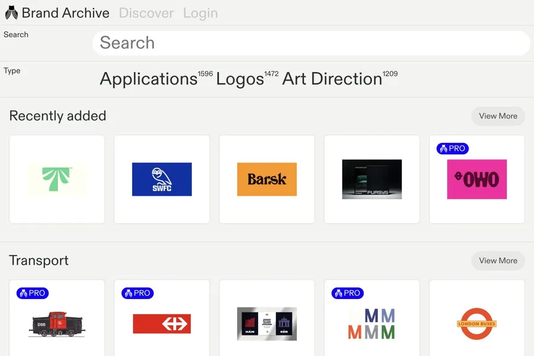Click the Brand Archive logo icon
Image resolution: width=534 pixels, height=356 pixels.
(12, 12)
